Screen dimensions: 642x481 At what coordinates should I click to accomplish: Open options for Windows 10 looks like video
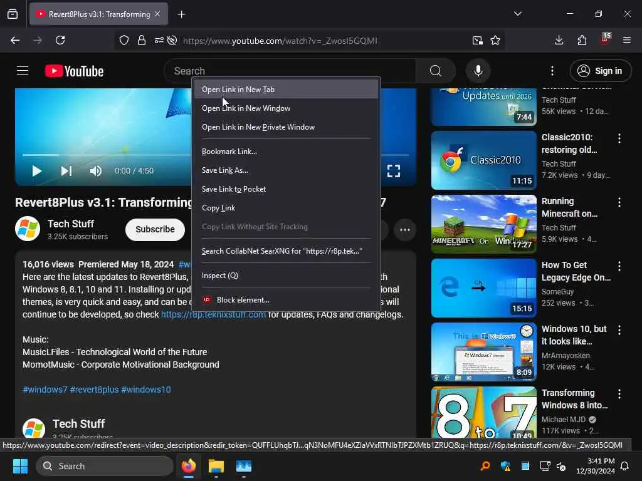[x=619, y=330]
